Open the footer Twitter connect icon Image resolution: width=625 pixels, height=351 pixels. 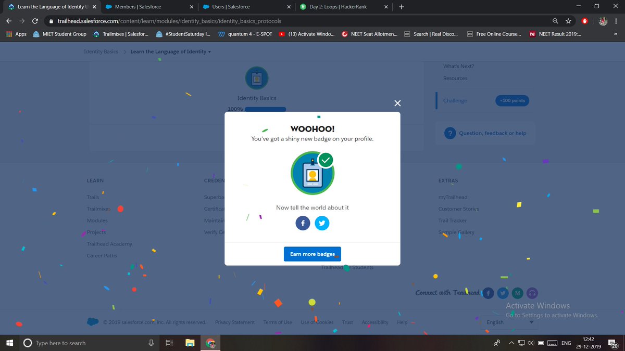pos(503,293)
